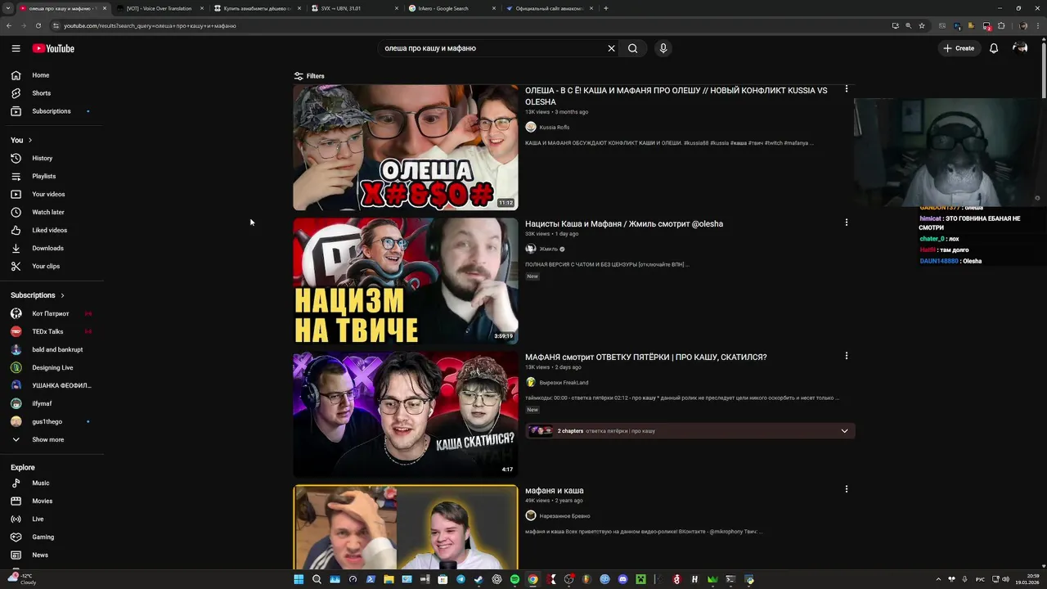
Task: Click the browser address bar URL
Action: tap(150, 26)
